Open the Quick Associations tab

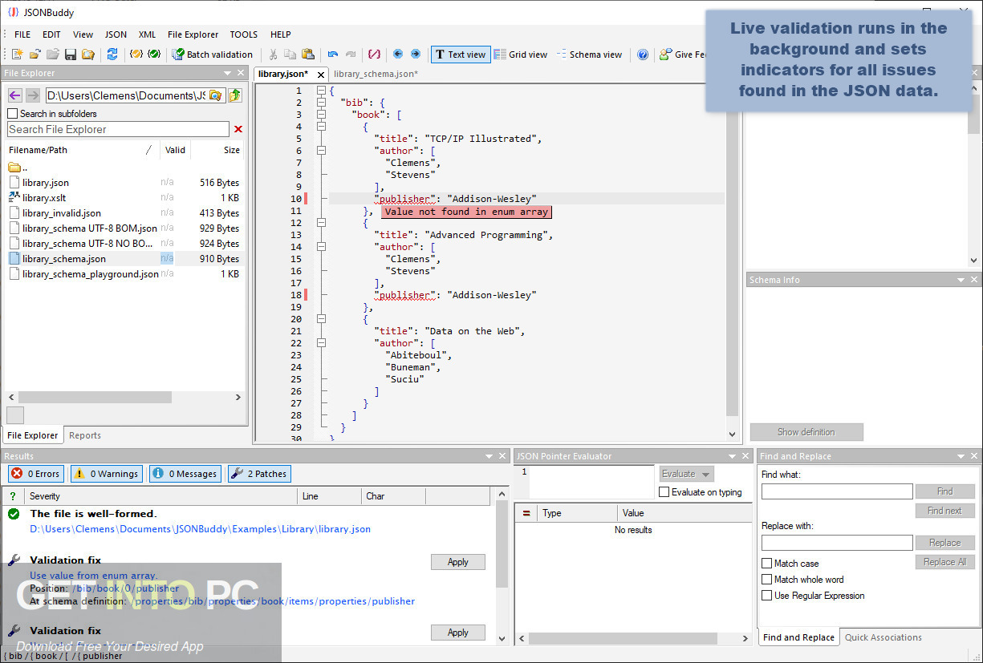coord(883,637)
